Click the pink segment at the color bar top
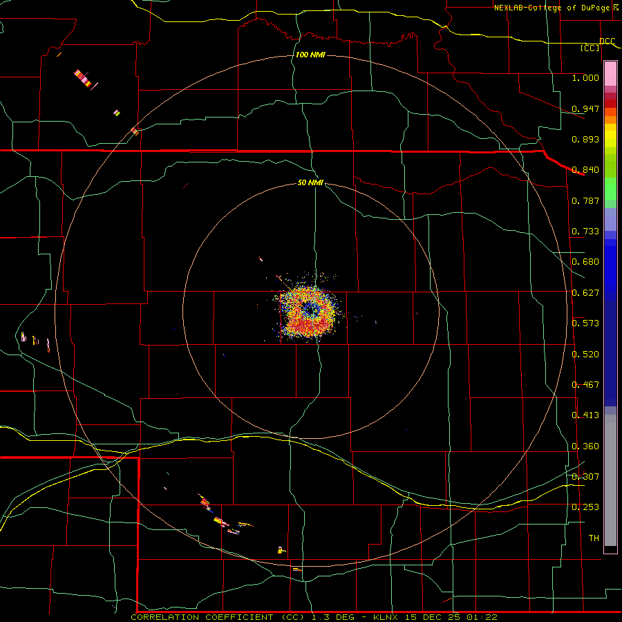The image size is (622, 622). [x=610, y=74]
